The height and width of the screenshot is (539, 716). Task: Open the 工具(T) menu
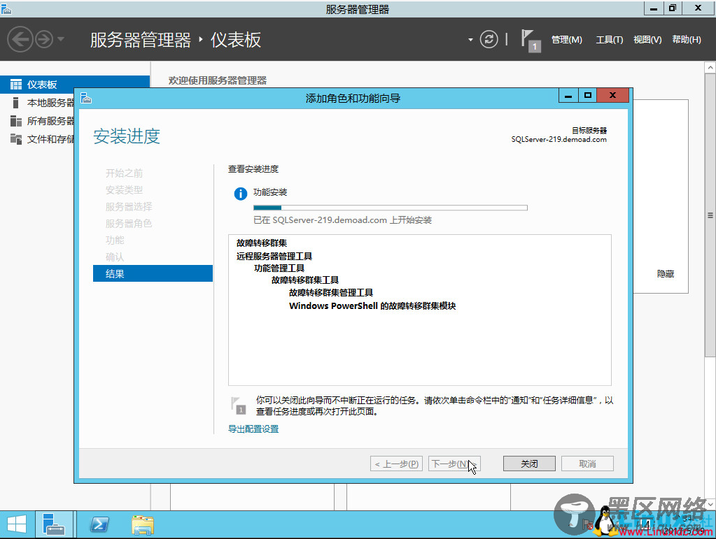609,40
